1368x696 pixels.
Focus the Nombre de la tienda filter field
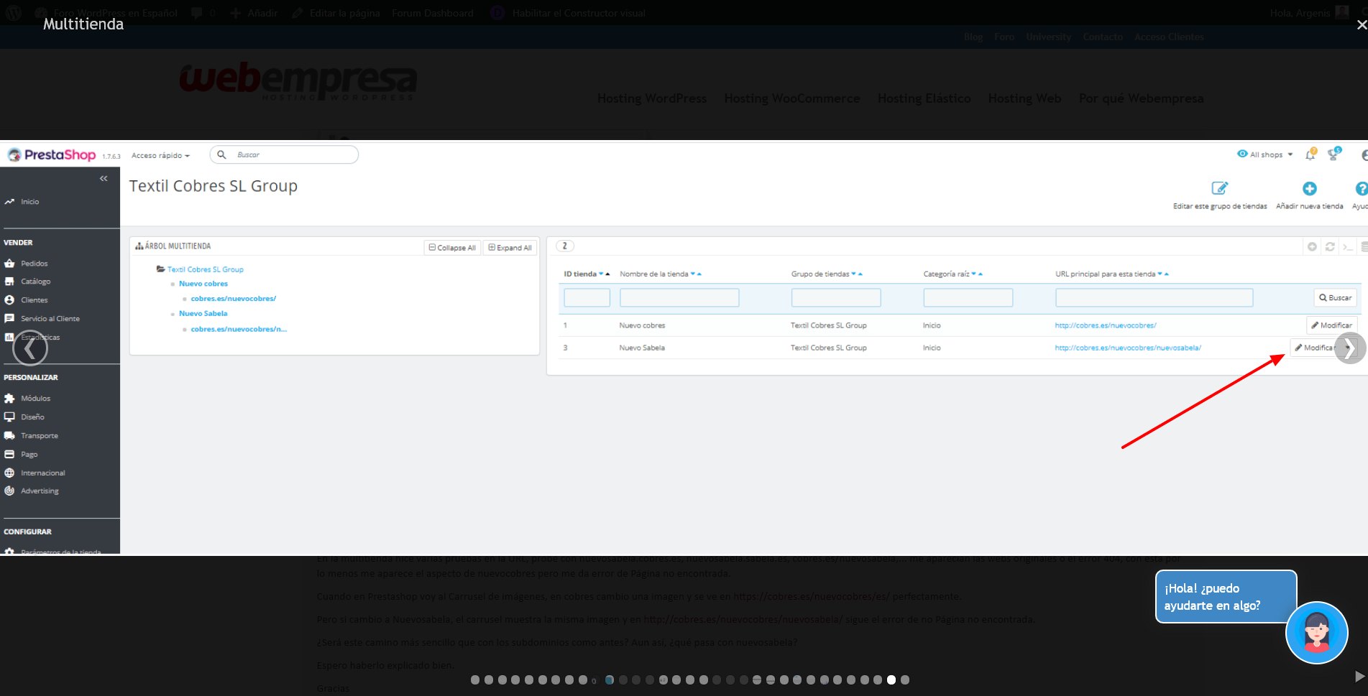point(679,298)
